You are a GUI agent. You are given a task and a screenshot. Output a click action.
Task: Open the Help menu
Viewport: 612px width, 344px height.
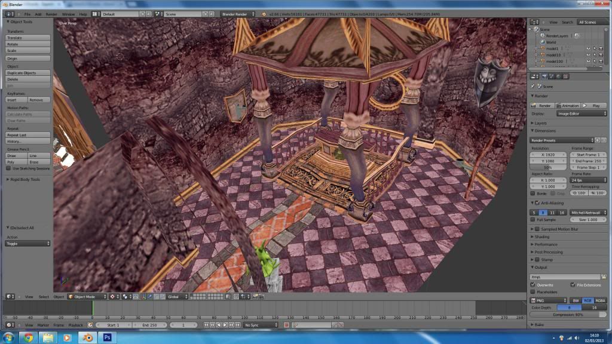click(x=83, y=14)
